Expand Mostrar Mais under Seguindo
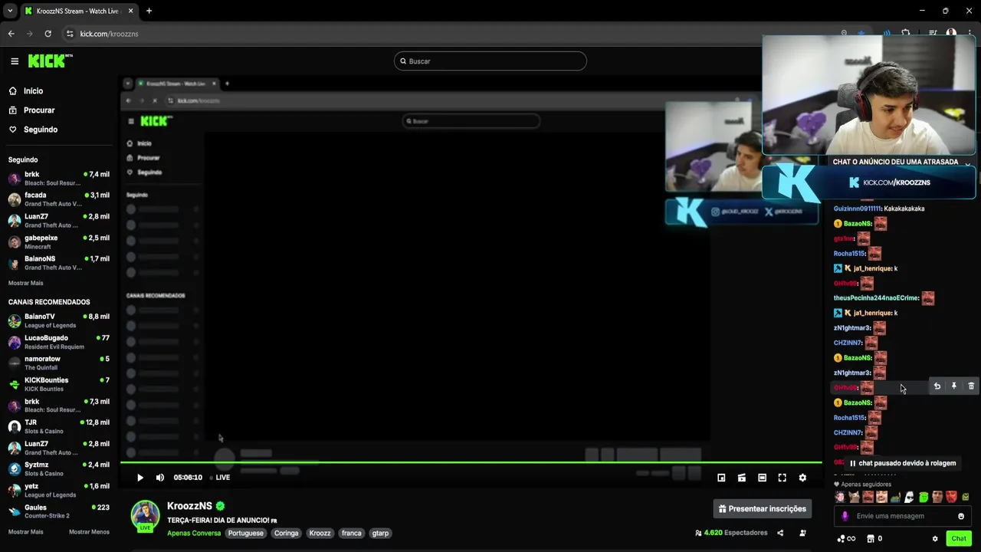 pyautogui.click(x=25, y=283)
